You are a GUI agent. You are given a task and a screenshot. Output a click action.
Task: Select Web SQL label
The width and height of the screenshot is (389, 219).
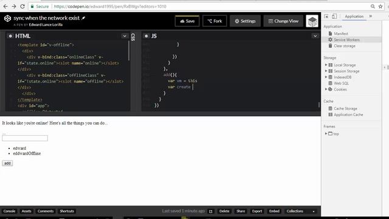tap(341, 83)
